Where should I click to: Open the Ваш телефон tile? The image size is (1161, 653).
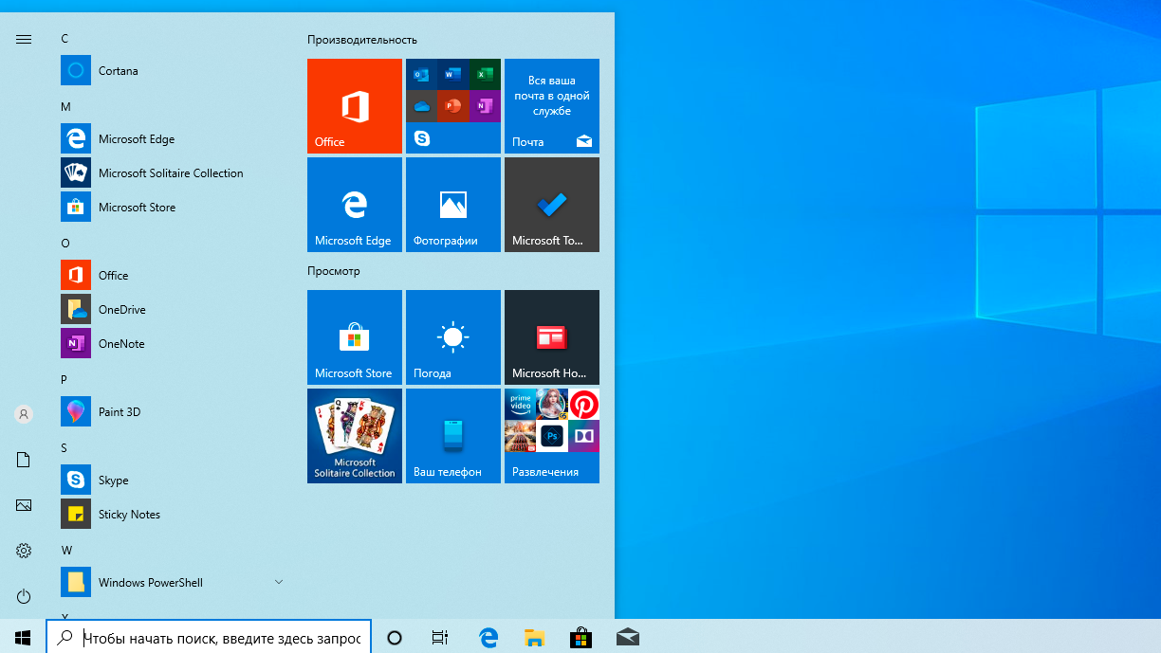pos(452,436)
